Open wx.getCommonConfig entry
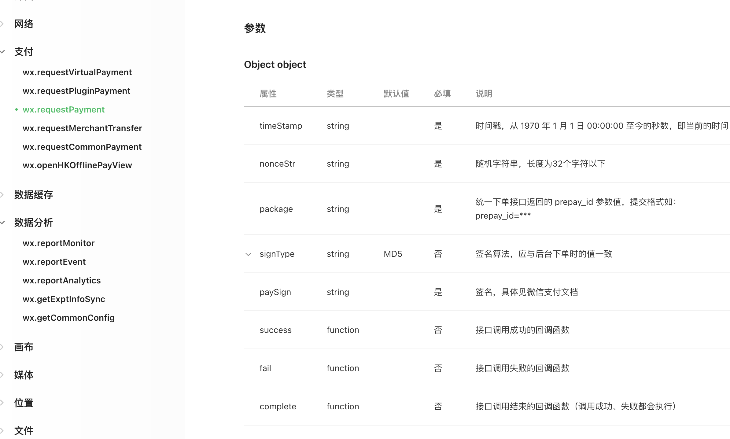Image resolution: width=730 pixels, height=439 pixels. (68, 318)
